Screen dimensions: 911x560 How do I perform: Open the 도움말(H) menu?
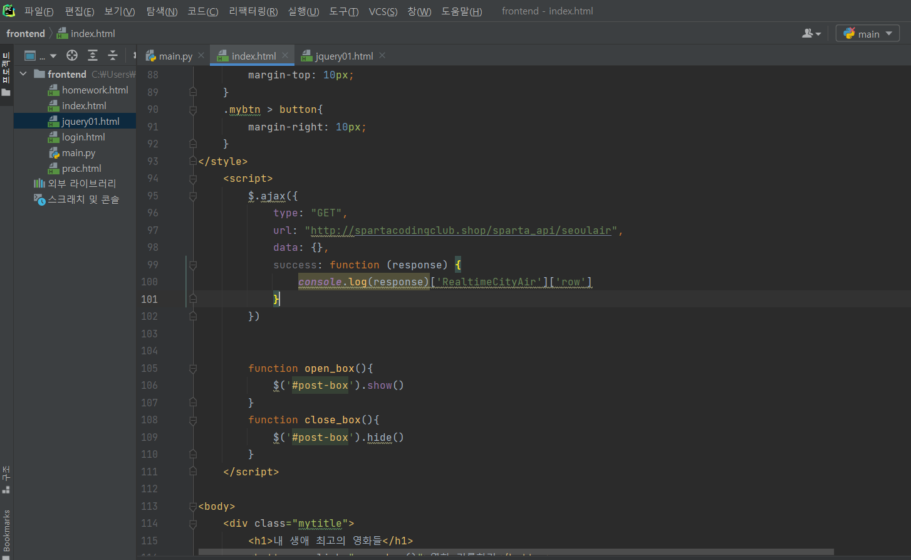click(x=462, y=11)
